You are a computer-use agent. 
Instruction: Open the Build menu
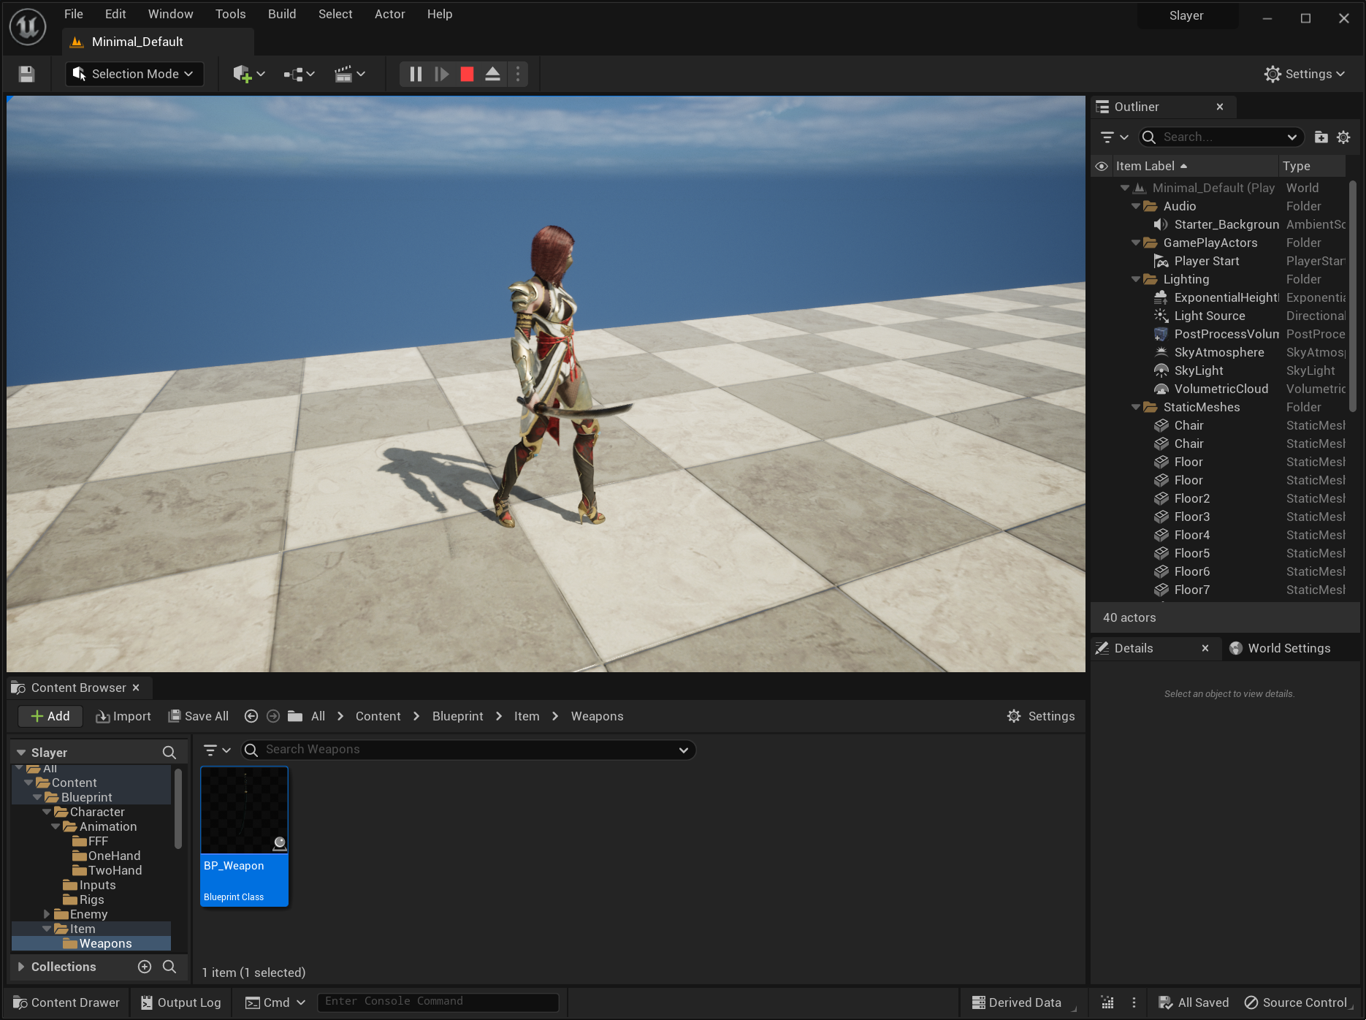[x=282, y=14]
